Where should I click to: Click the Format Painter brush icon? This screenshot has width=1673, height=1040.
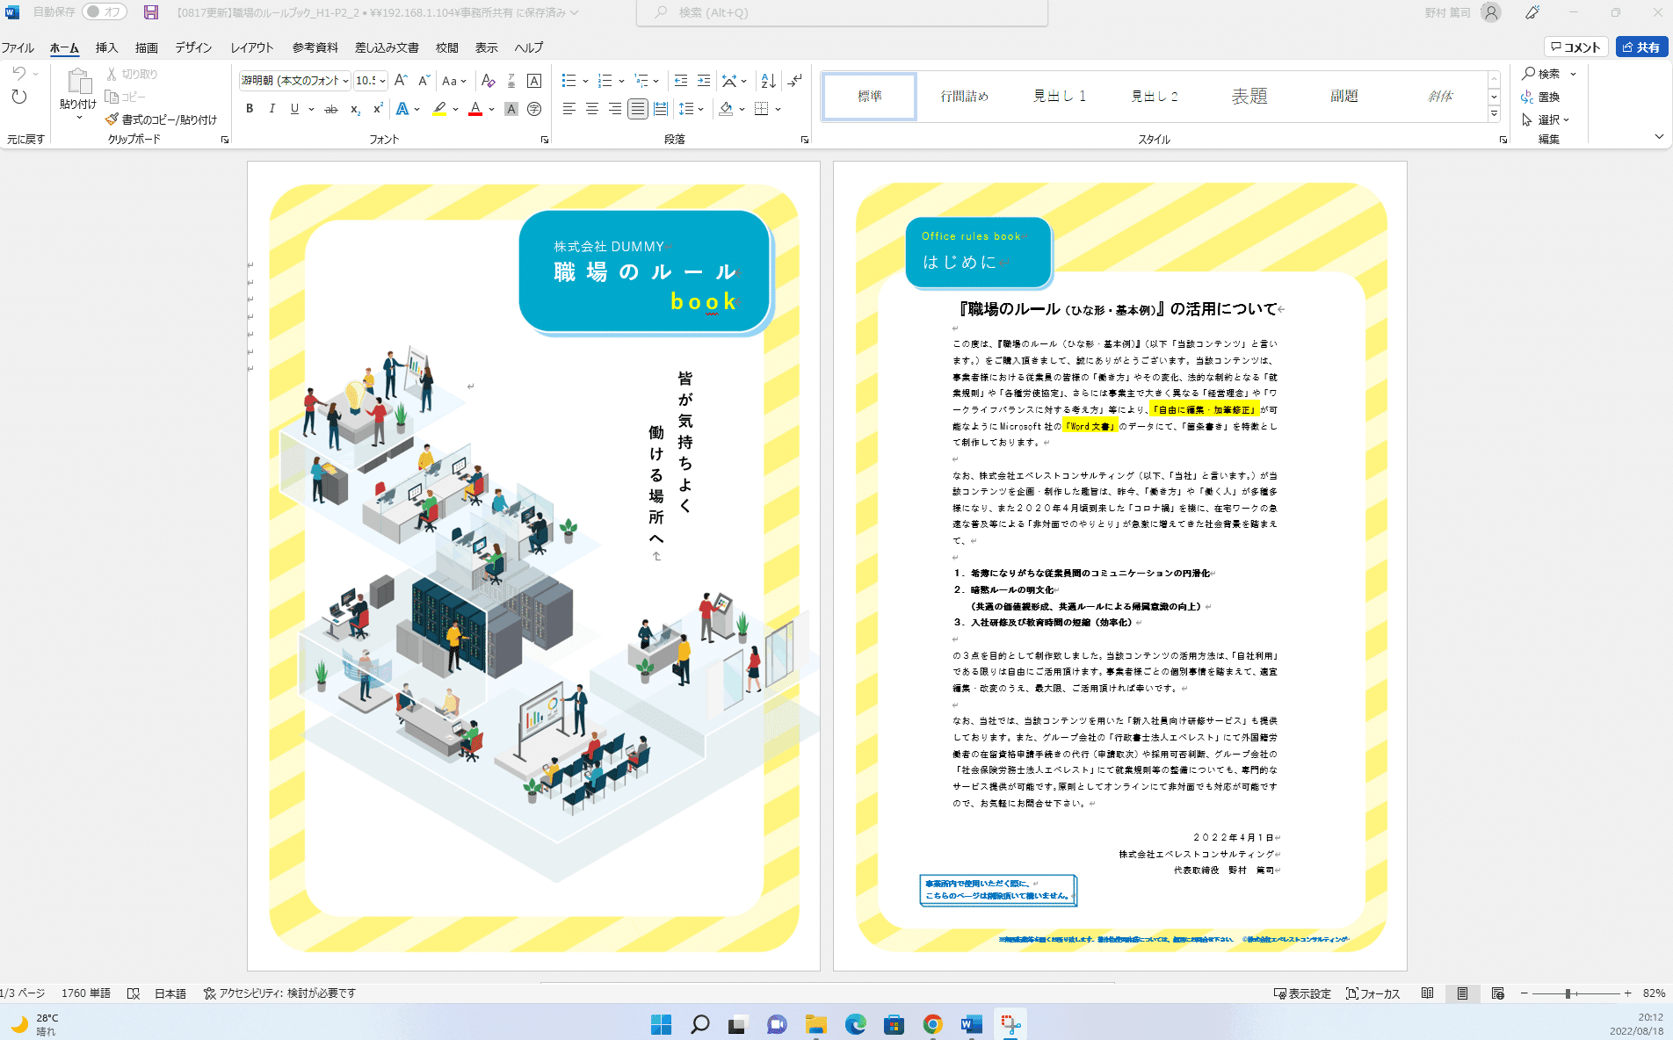coord(112,119)
